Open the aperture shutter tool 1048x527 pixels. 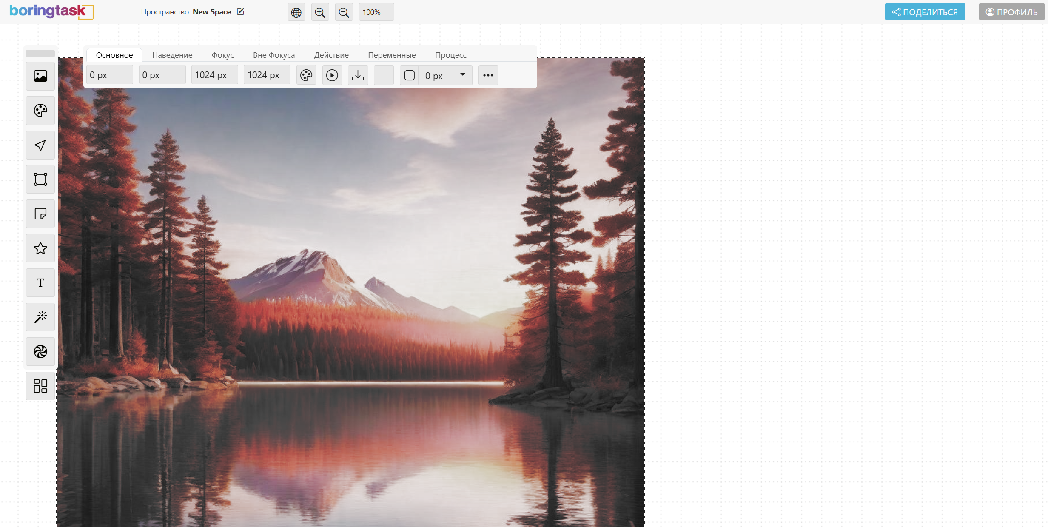click(40, 352)
